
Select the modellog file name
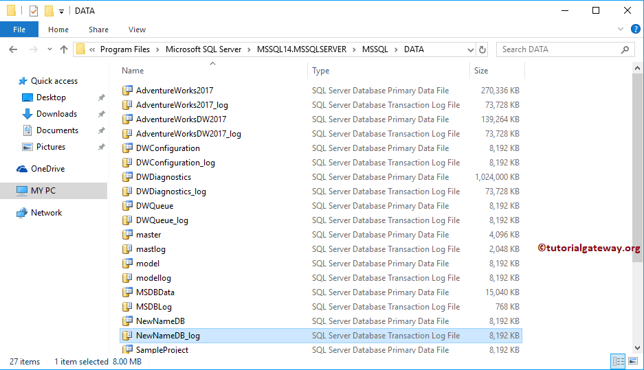coord(153,278)
